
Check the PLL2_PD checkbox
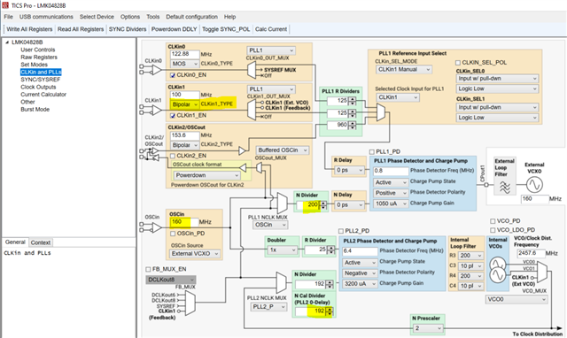click(x=340, y=231)
